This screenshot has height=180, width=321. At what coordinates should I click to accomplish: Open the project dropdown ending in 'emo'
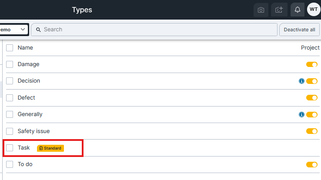[14, 30]
